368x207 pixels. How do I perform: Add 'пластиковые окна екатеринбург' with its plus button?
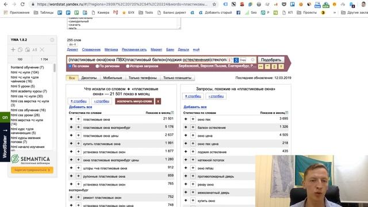click(78, 128)
